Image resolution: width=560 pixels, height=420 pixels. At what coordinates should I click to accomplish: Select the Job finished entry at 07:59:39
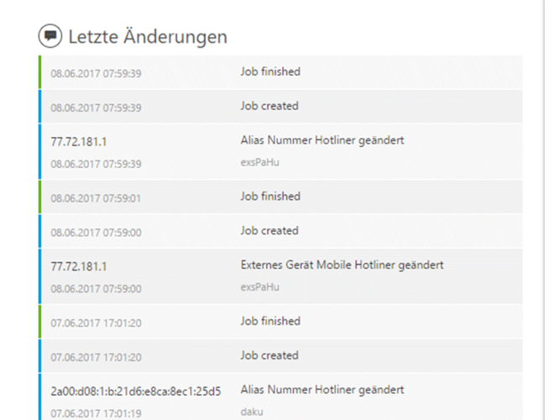click(280, 72)
